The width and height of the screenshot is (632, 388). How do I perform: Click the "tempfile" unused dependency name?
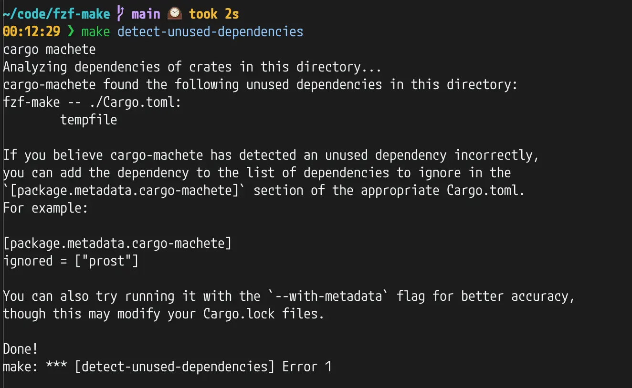[x=89, y=120]
